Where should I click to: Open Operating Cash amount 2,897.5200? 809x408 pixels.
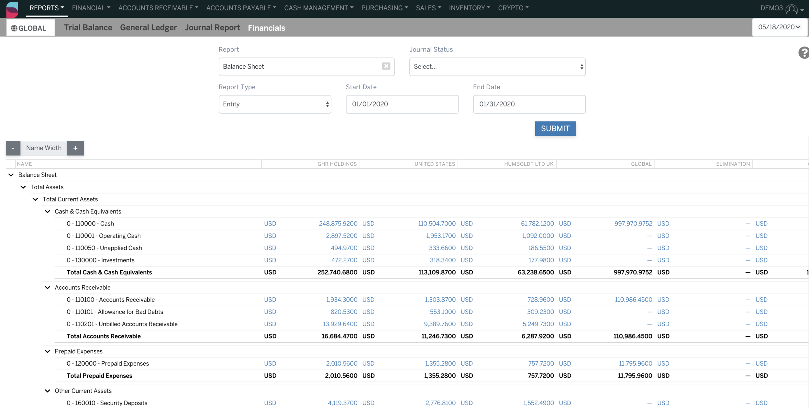[341, 236]
